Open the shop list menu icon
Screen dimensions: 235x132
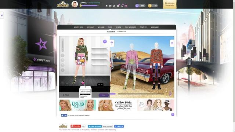172,43
